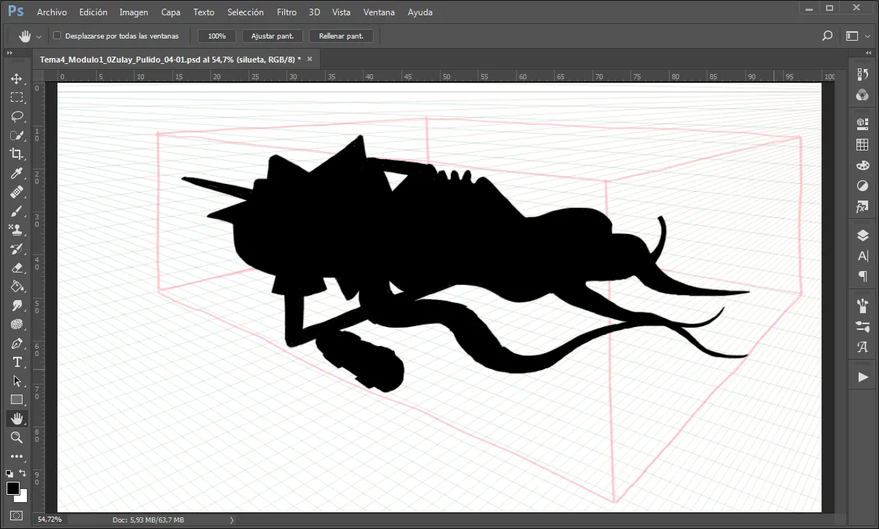Toggle Quick Mask mode
Image resolution: width=879 pixels, height=529 pixels.
pyautogui.click(x=17, y=515)
